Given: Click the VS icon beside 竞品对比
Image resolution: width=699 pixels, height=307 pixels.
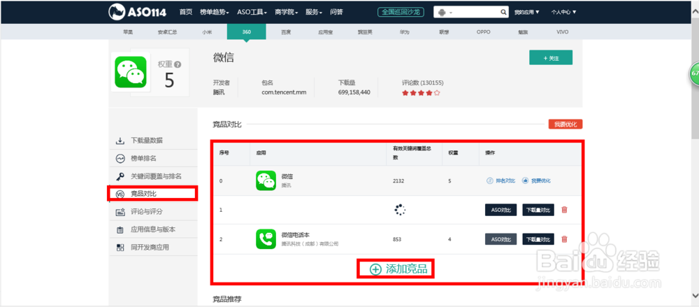Looking at the screenshot, I should click(x=120, y=194).
